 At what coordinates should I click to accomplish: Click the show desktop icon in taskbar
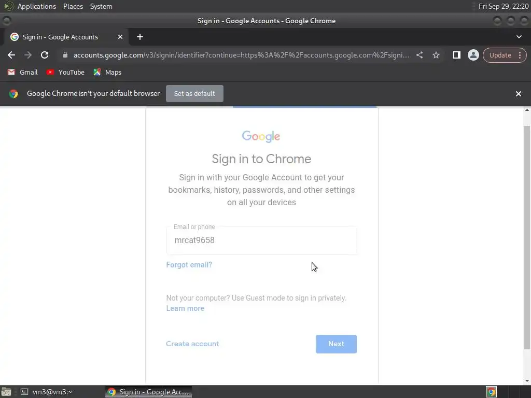coord(6,392)
